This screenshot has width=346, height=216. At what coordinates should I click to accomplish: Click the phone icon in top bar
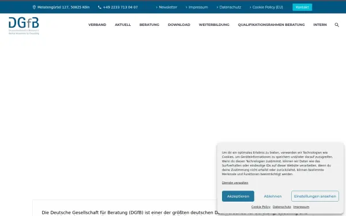(x=100, y=7)
